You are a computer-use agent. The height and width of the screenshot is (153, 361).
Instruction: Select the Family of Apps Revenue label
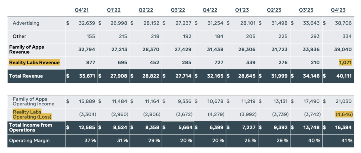pyautogui.click(x=27, y=49)
